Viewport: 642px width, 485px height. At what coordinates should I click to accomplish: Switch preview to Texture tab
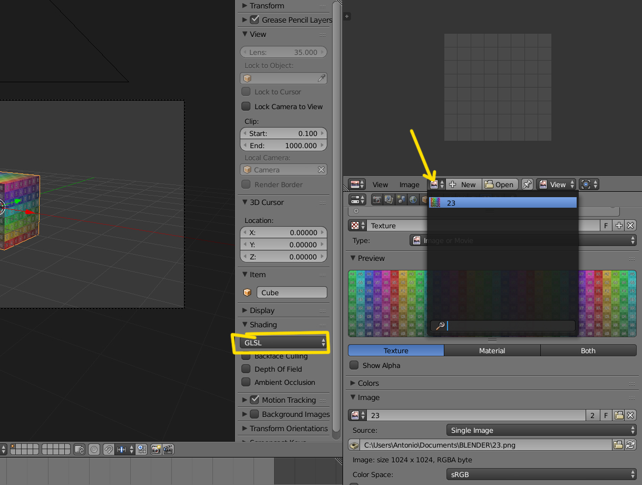pyautogui.click(x=396, y=351)
